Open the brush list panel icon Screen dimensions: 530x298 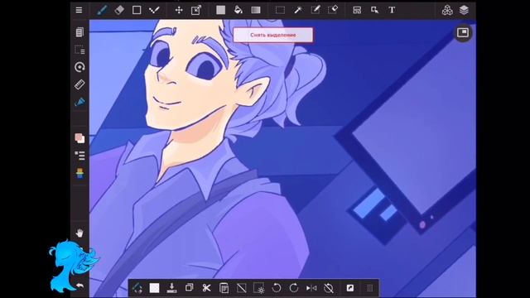79,156
